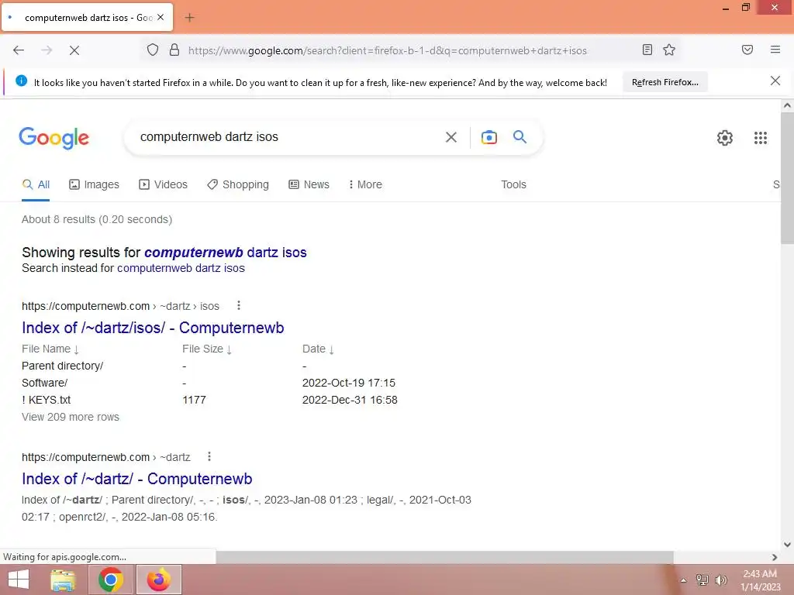Open the Google apps grid

[x=760, y=138]
